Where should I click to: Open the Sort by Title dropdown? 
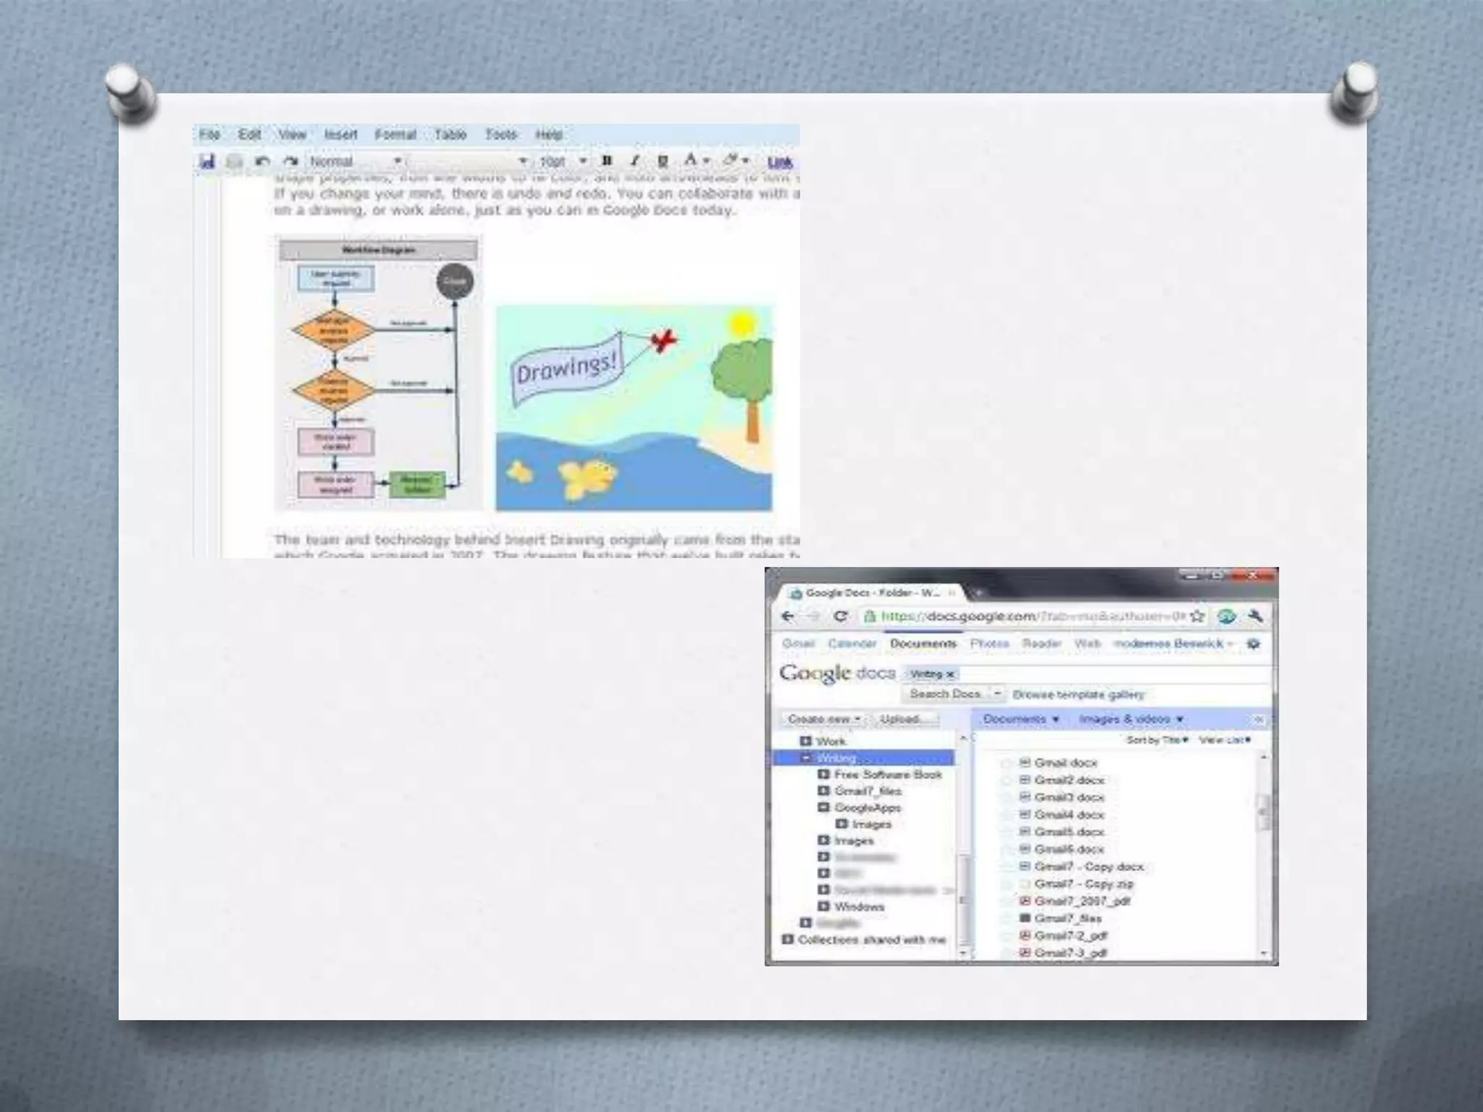(x=1157, y=740)
